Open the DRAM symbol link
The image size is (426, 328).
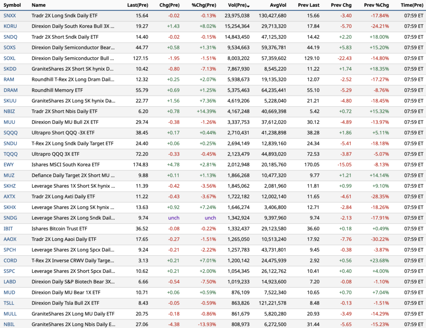10,90
